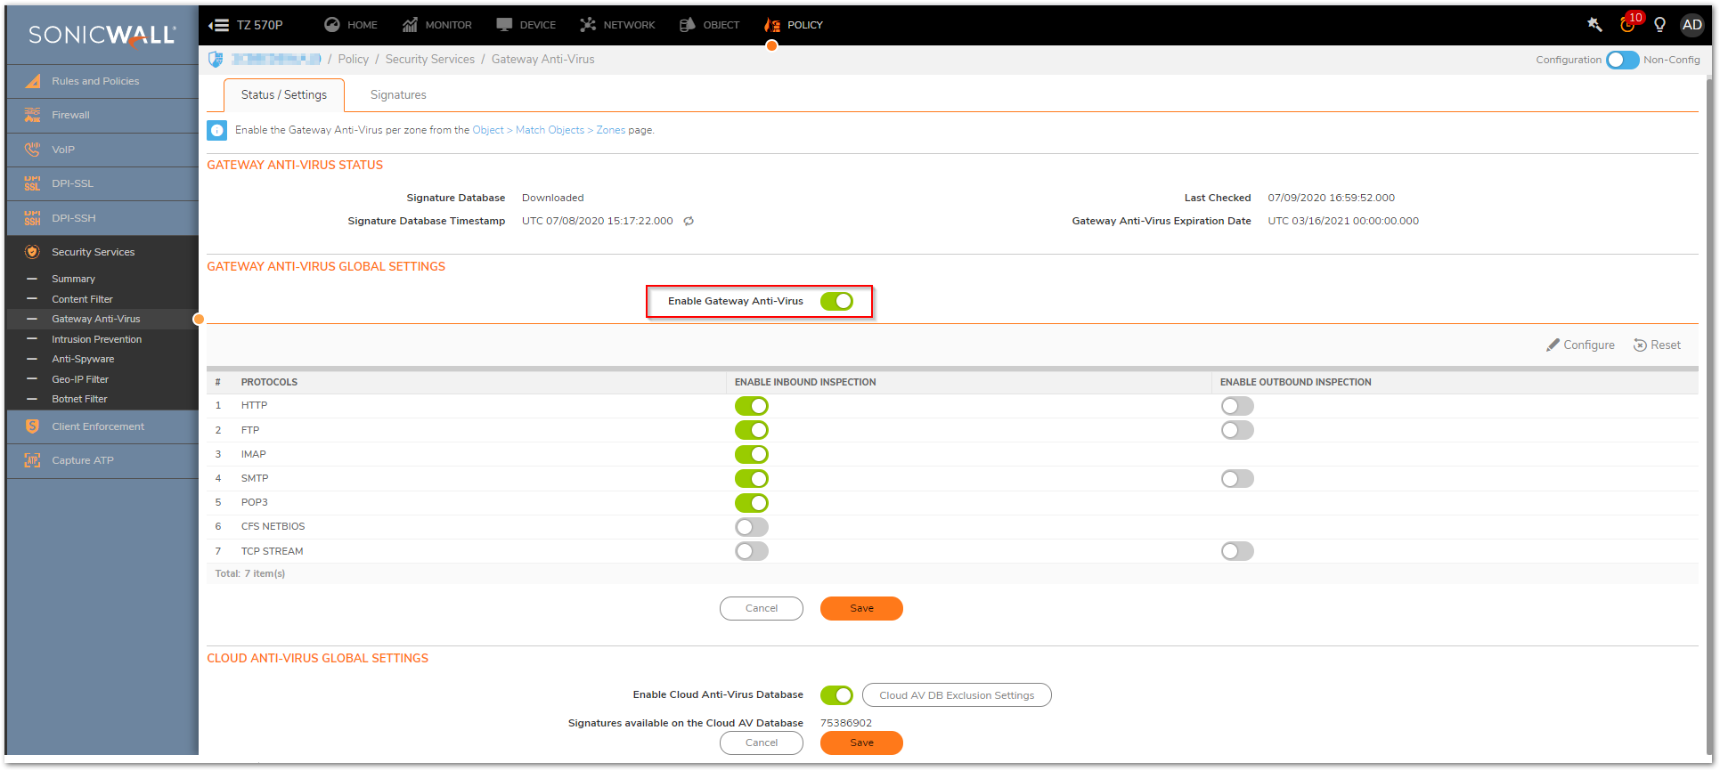Screen dimensions: 1720x771
Task: Save Gateway Anti-Virus global settings
Action: (x=861, y=608)
